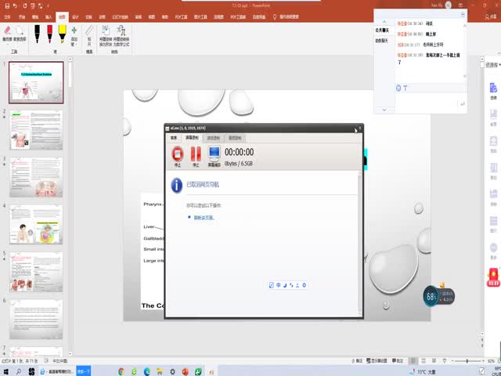501x376 pixels.
Task: Pause the screen recording
Action: (x=196, y=154)
